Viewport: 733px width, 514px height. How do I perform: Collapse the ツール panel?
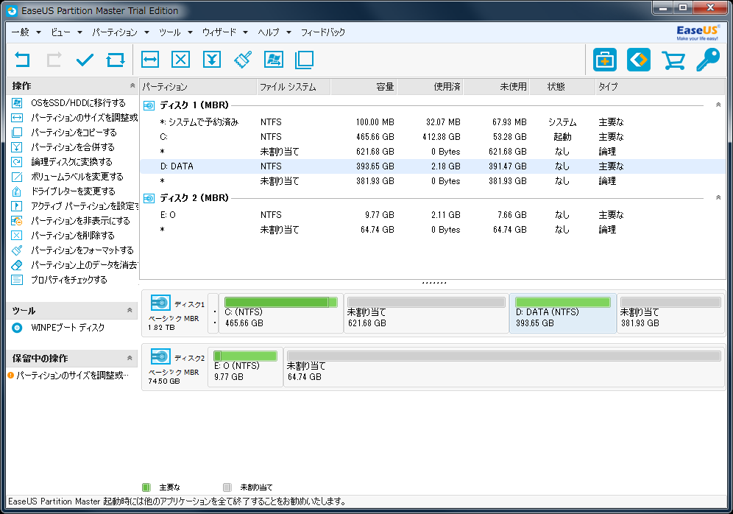[130, 310]
